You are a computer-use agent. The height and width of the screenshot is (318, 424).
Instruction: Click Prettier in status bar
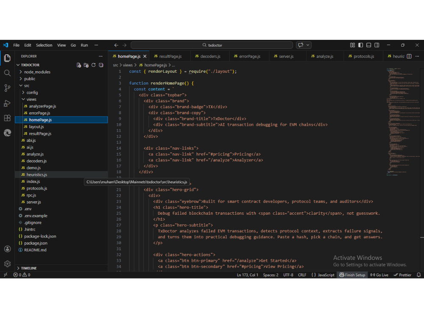[402, 275]
